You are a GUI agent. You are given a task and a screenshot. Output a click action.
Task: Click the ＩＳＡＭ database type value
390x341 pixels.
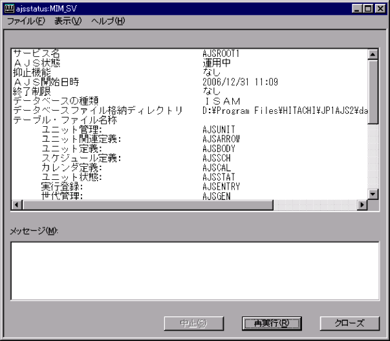tap(222, 101)
